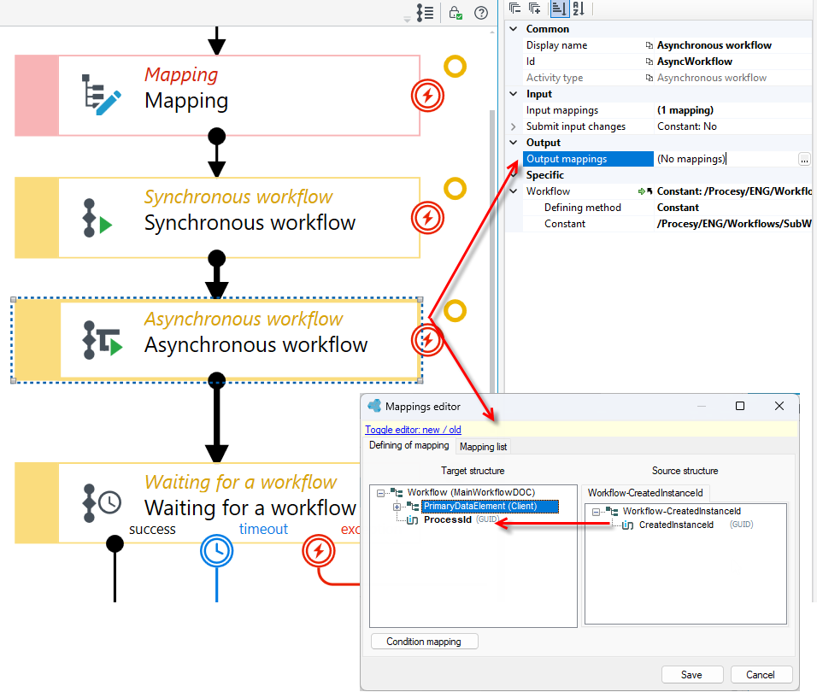Click the workflow outline list icon in the designer toolbar
The width and height of the screenshot is (817, 698).
425,13
